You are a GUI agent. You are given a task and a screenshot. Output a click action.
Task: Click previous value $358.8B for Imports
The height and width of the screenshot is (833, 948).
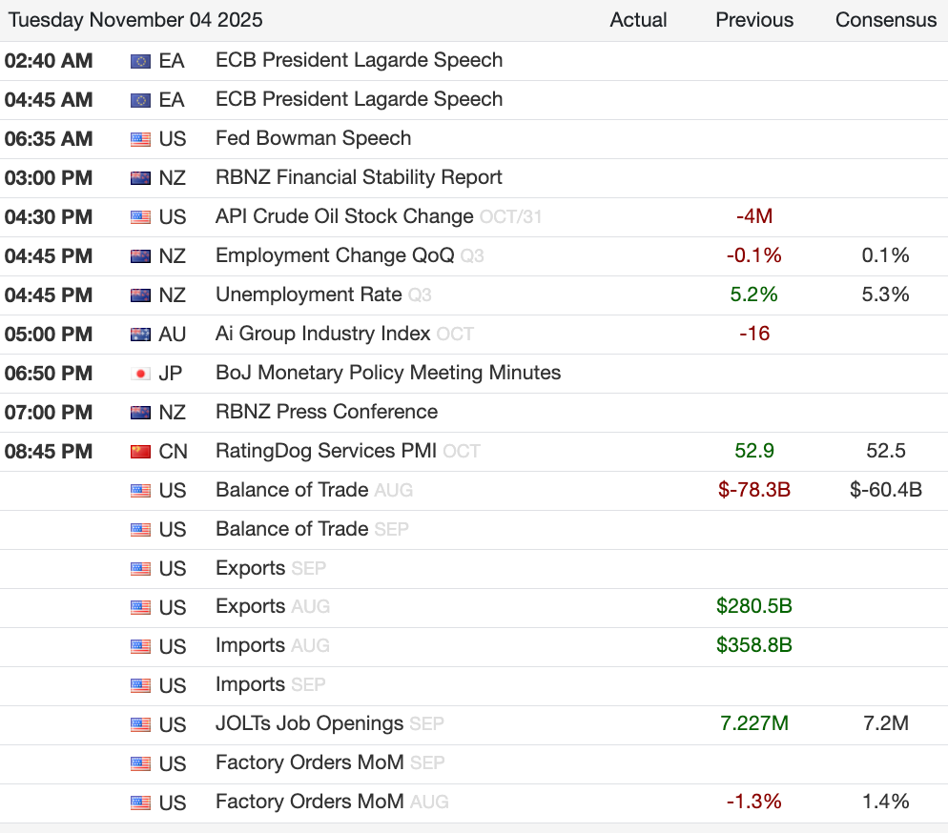click(x=754, y=645)
